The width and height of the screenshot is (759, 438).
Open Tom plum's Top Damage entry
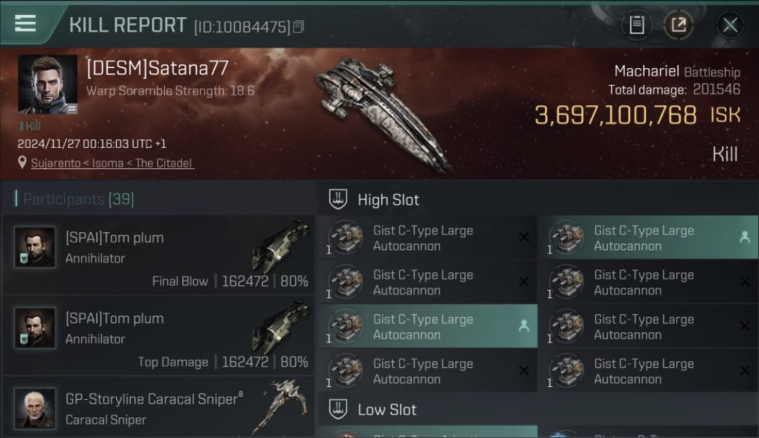tap(158, 336)
